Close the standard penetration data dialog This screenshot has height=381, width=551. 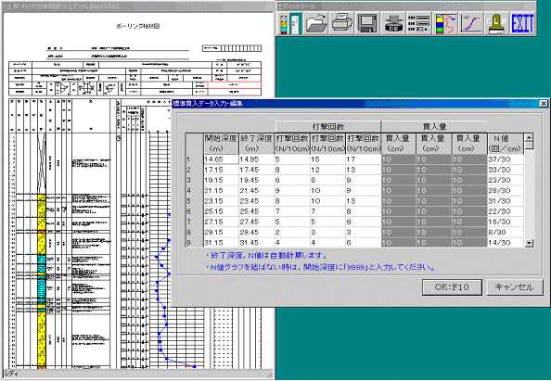[x=544, y=103]
